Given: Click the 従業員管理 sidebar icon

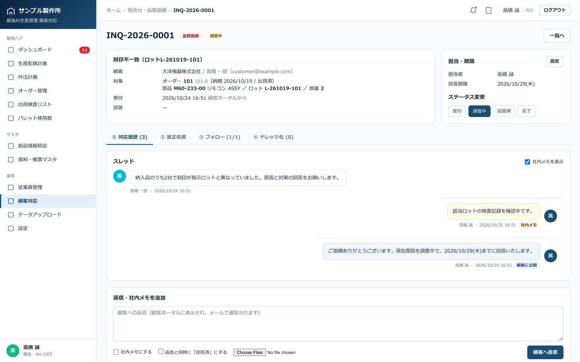Looking at the screenshot, I should pos(11,187).
